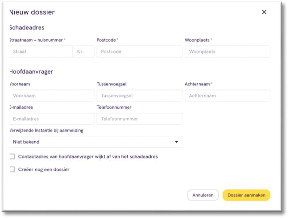
Task: Click the Straat input field
Action: [41, 51]
